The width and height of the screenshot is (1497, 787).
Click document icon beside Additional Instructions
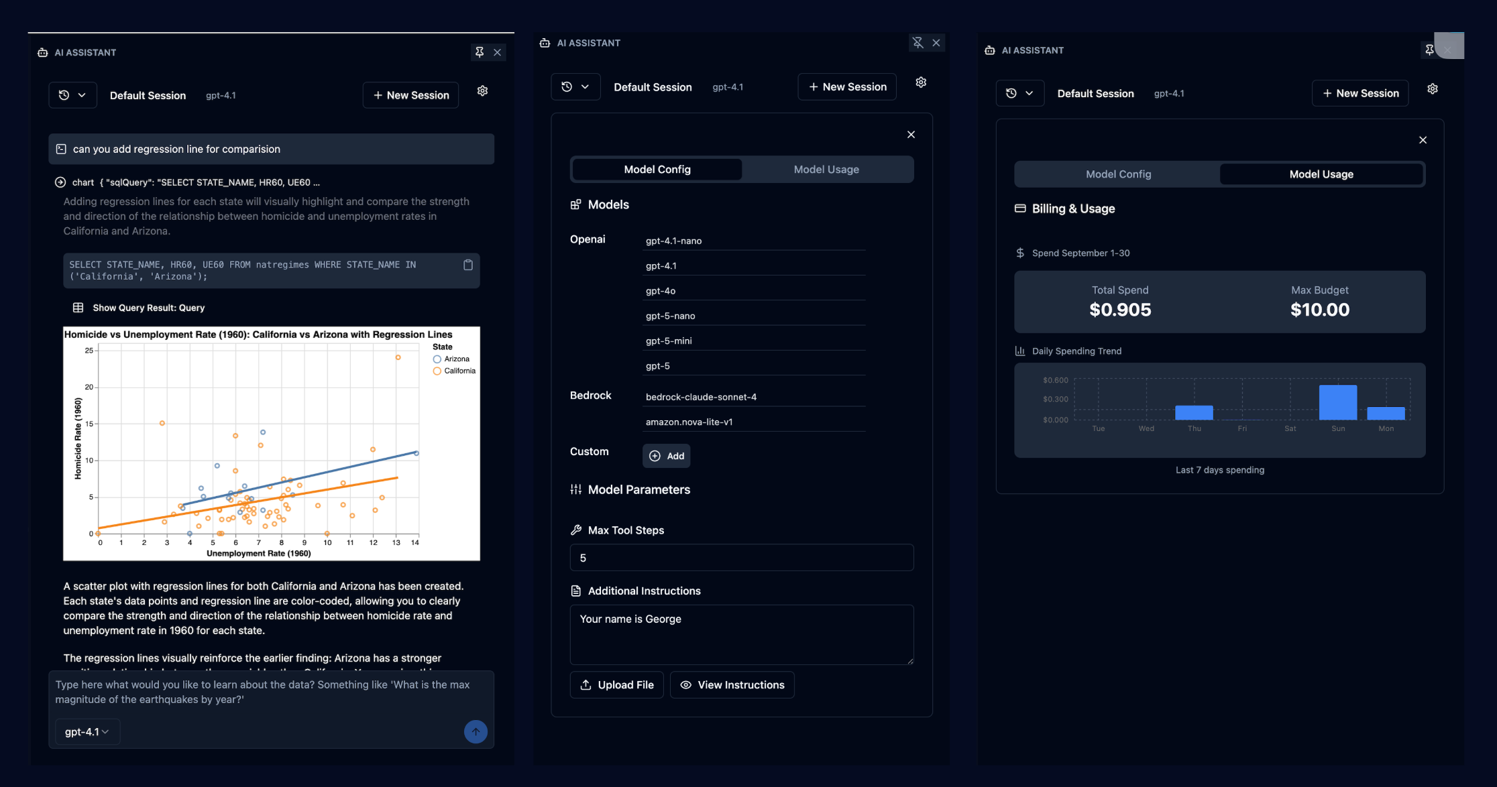point(575,591)
